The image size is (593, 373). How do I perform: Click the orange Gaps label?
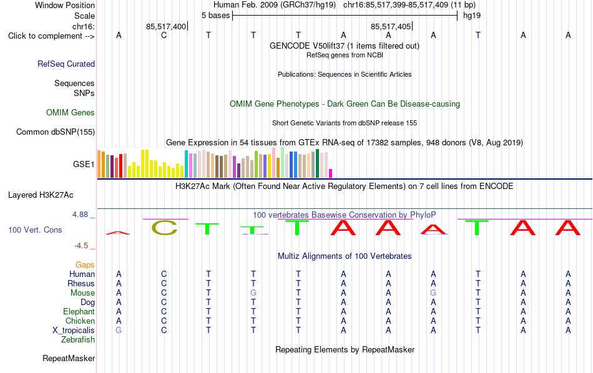point(85,265)
